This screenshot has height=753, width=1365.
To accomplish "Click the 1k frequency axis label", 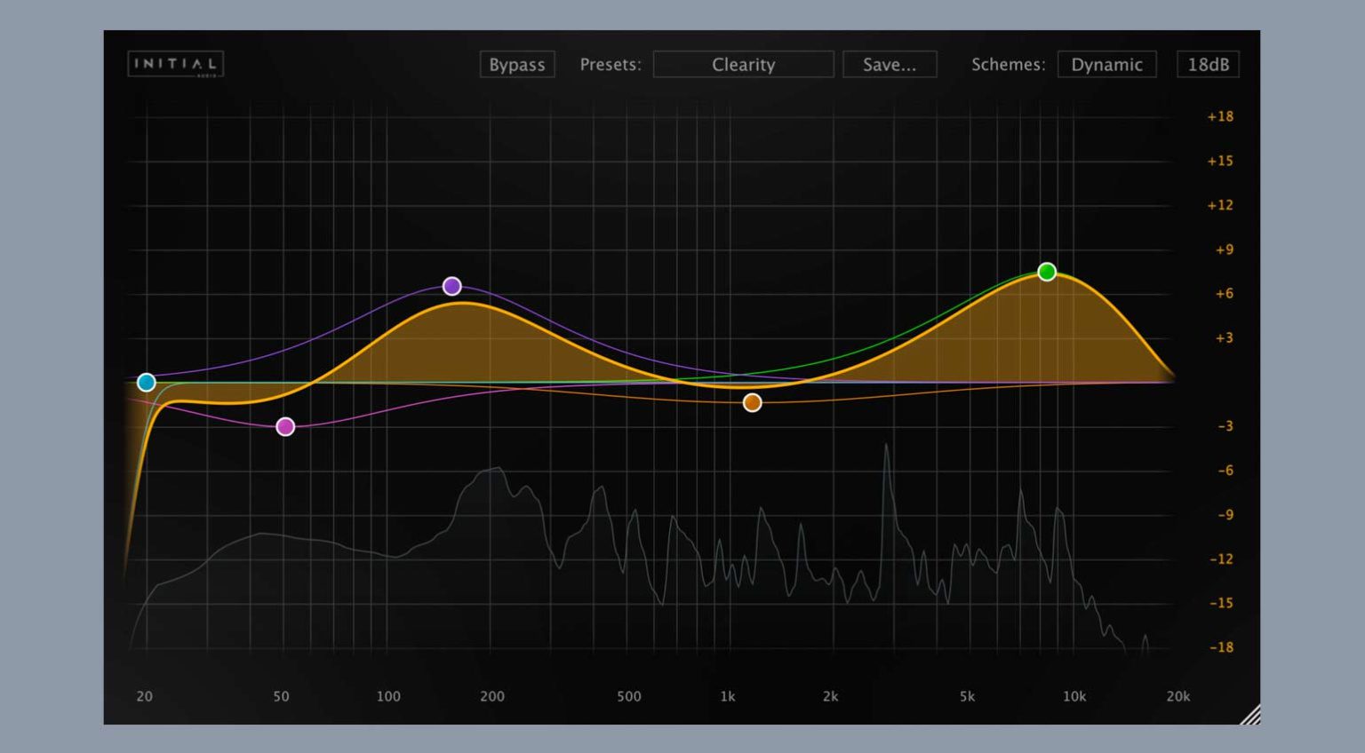I will tap(729, 697).
